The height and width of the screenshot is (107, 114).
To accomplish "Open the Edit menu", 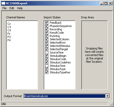I will [12, 8].
